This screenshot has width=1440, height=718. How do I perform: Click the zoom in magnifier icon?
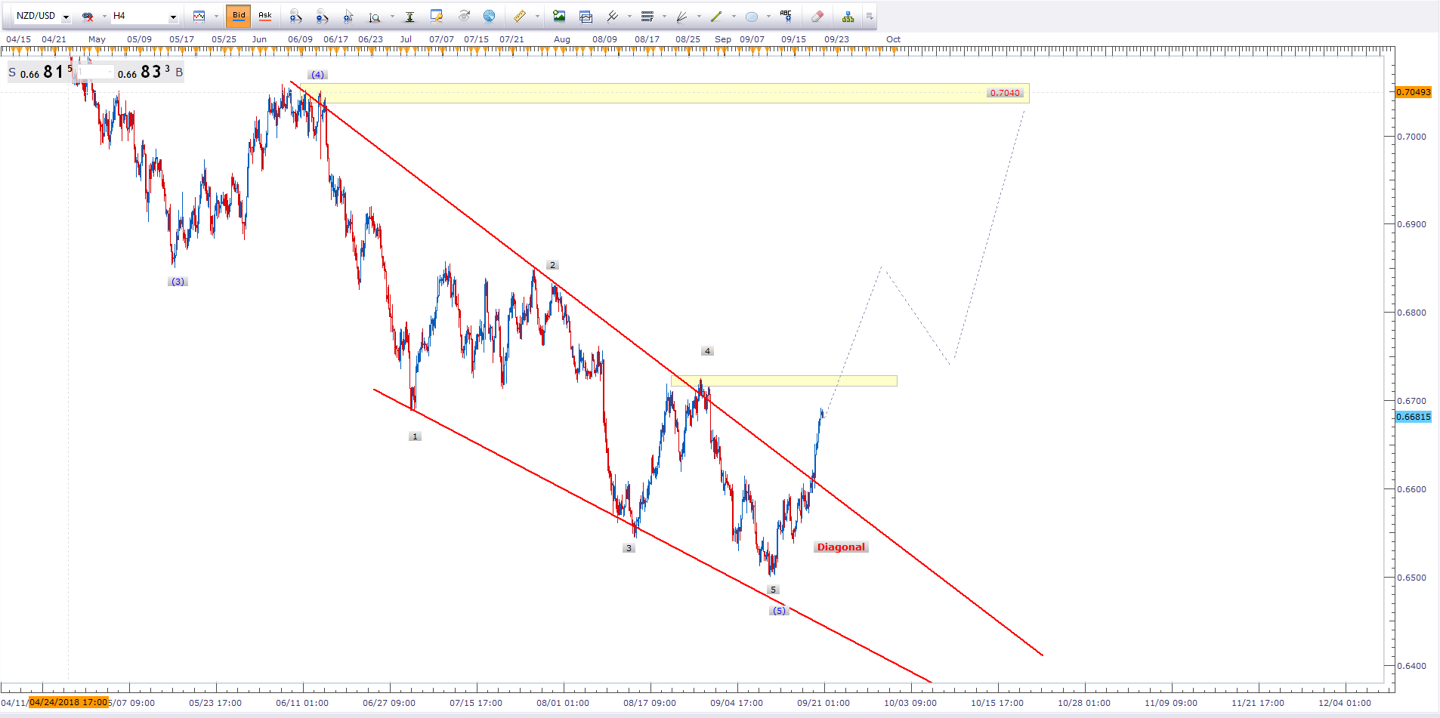[295, 16]
